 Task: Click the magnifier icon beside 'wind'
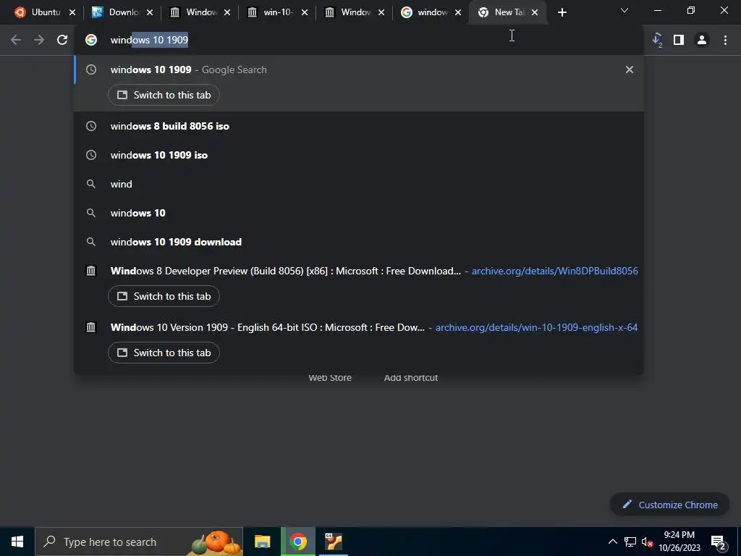click(91, 184)
